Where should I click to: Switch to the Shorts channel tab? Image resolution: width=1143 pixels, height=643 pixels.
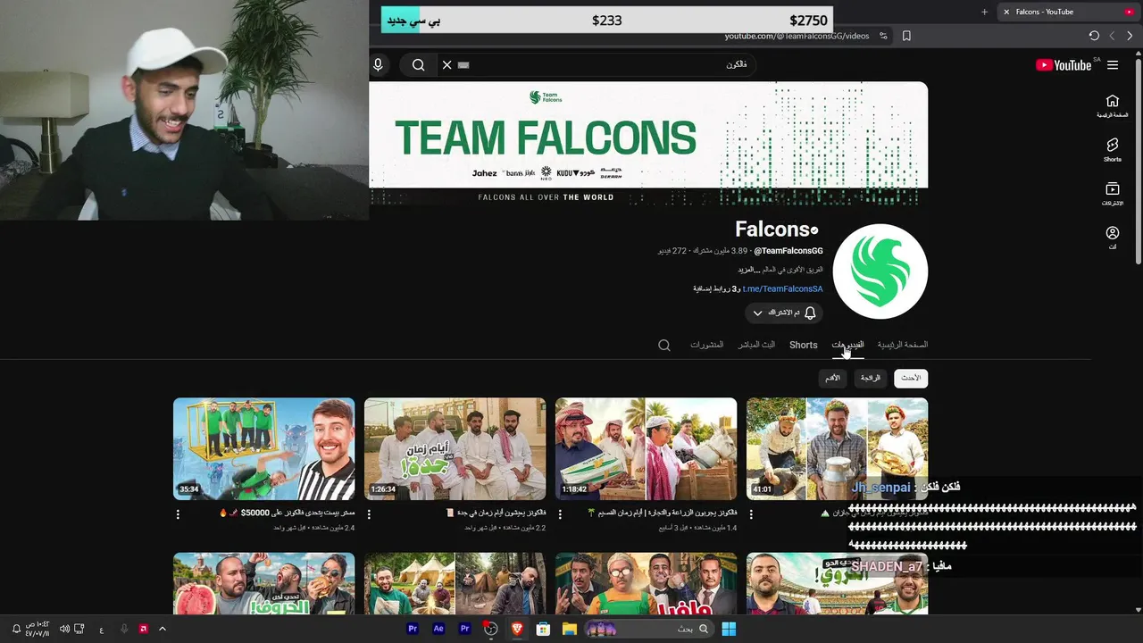(804, 345)
